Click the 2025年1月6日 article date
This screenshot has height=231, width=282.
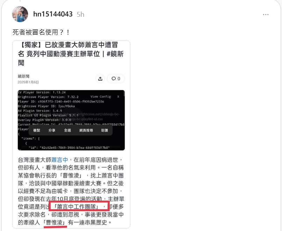[28, 82]
